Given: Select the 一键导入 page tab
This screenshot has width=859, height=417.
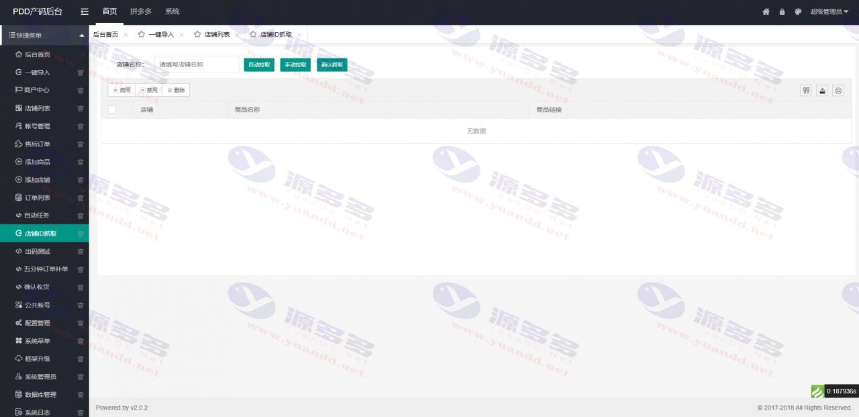Looking at the screenshot, I should [161, 34].
